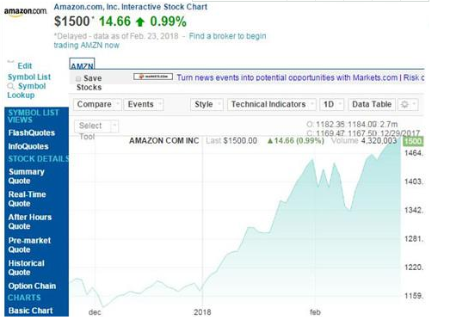The width and height of the screenshot is (450, 326).
Task: Click the Volume 4,320,003 text
Action: coord(364,141)
